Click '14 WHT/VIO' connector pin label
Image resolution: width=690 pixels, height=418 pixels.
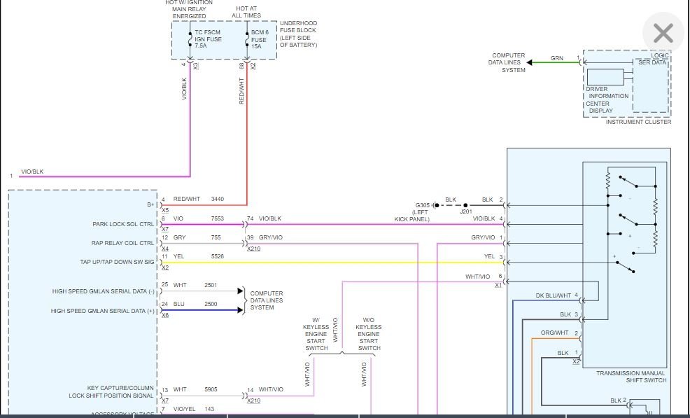click(265, 389)
